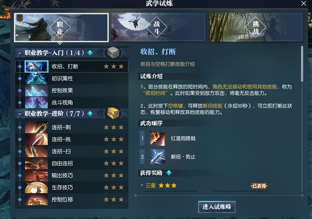Screen dimensions: 312x219
Task: Switch to the 挑战 tab
Action: (256, 27)
